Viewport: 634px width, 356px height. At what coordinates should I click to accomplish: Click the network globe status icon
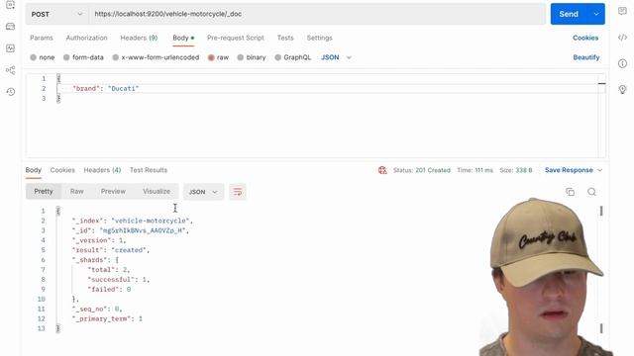(382, 170)
